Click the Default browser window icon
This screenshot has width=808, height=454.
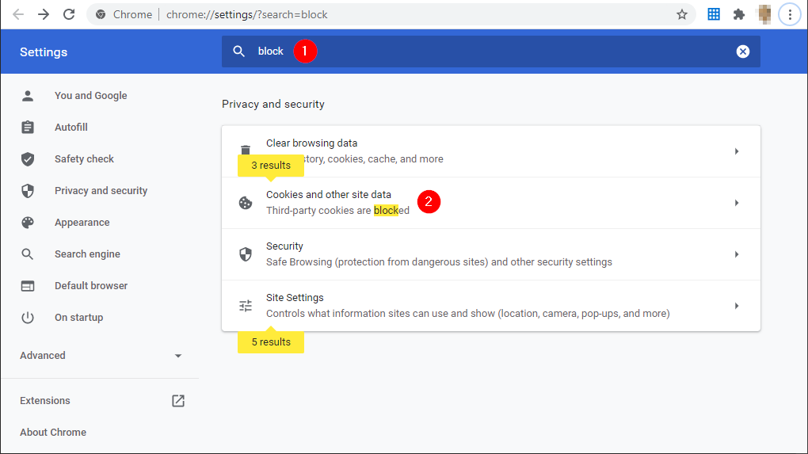(28, 286)
